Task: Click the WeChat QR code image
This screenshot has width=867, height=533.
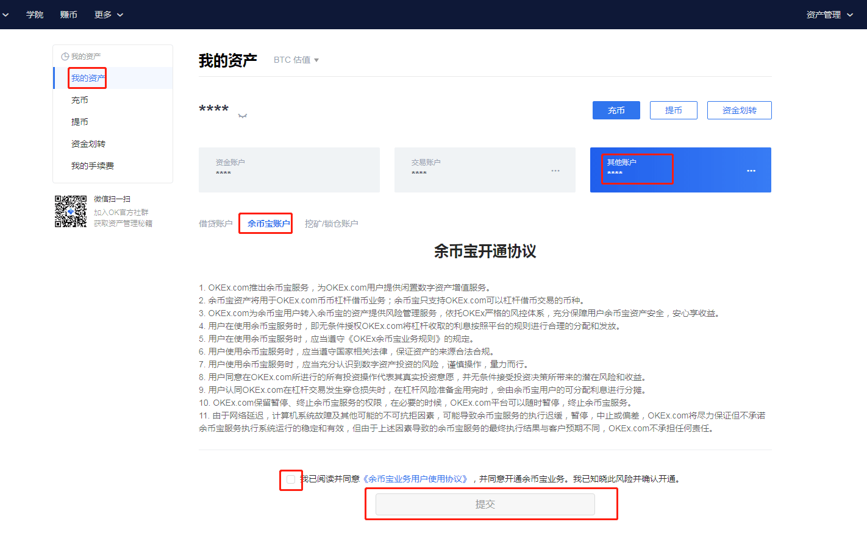Action: (x=71, y=211)
